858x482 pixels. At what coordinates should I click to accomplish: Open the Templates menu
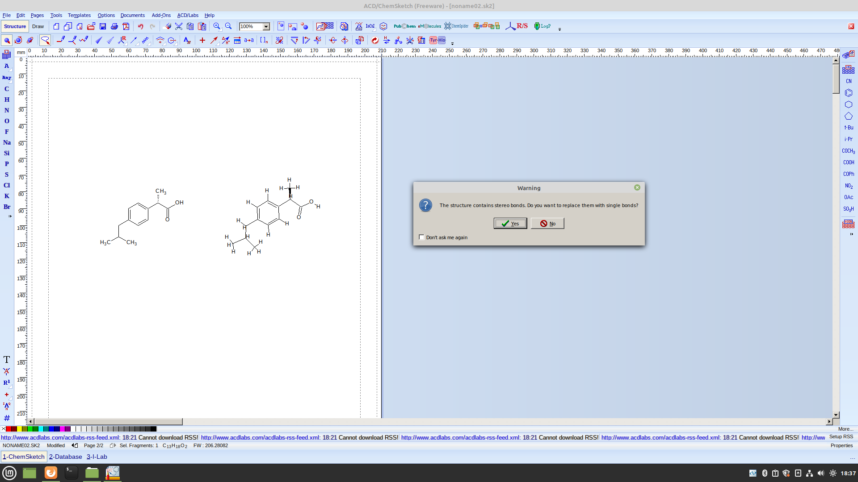(79, 15)
